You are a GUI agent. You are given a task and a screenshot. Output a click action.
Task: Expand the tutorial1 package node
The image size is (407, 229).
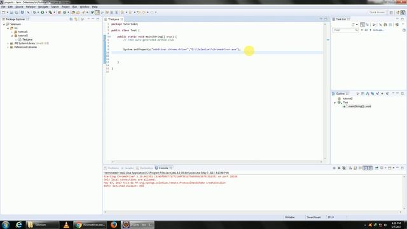12,32
